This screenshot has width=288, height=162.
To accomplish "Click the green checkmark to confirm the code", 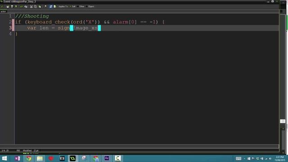I will pos(2,6).
